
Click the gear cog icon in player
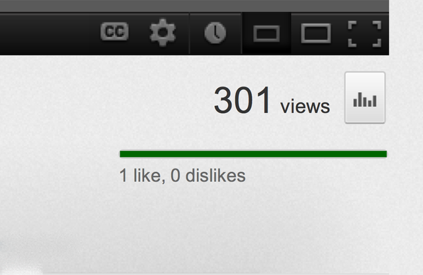pyautogui.click(x=163, y=32)
